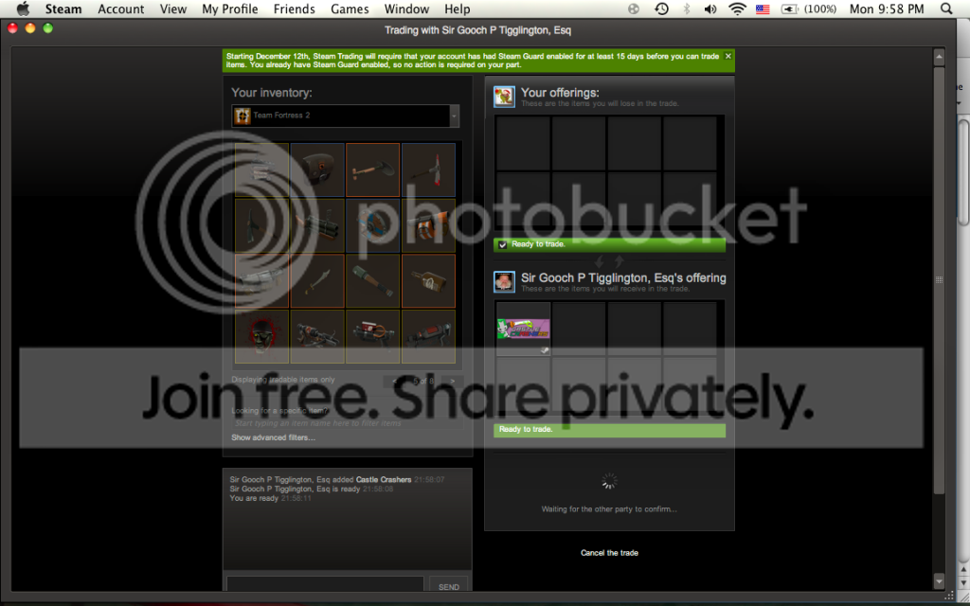This screenshot has width=970, height=606.
Task: Uncheck your Ready to trade checkbox
Action: click(x=502, y=245)
